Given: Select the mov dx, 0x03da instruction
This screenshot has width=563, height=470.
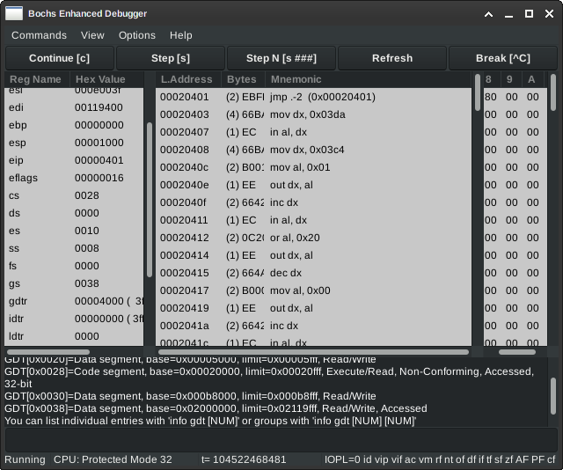Looking at the screenshot, I should [313, 114].
